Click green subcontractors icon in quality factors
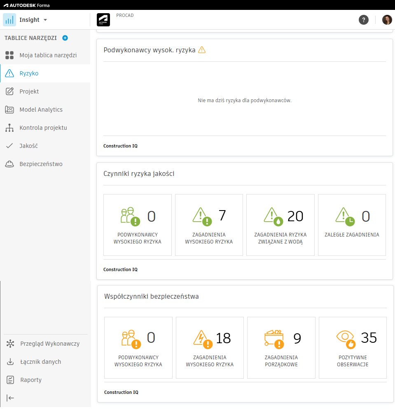395x412 pixels. click(130, 217)
